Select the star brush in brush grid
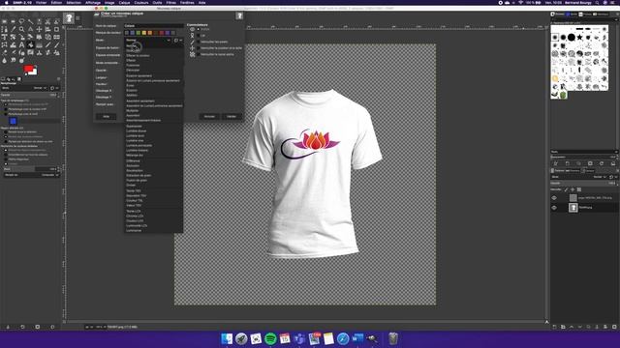 coord(579,38)
